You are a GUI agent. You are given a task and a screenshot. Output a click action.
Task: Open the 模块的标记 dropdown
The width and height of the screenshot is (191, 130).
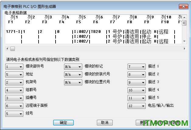tap(73, 67)
